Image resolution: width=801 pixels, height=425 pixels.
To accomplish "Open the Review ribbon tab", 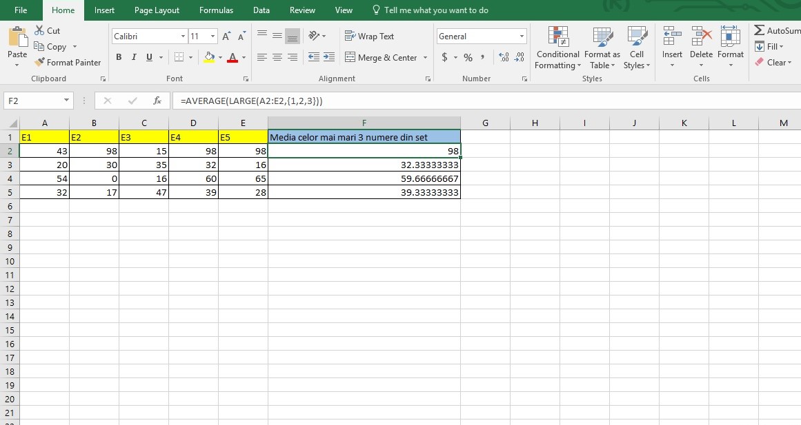I will point(302,10).
